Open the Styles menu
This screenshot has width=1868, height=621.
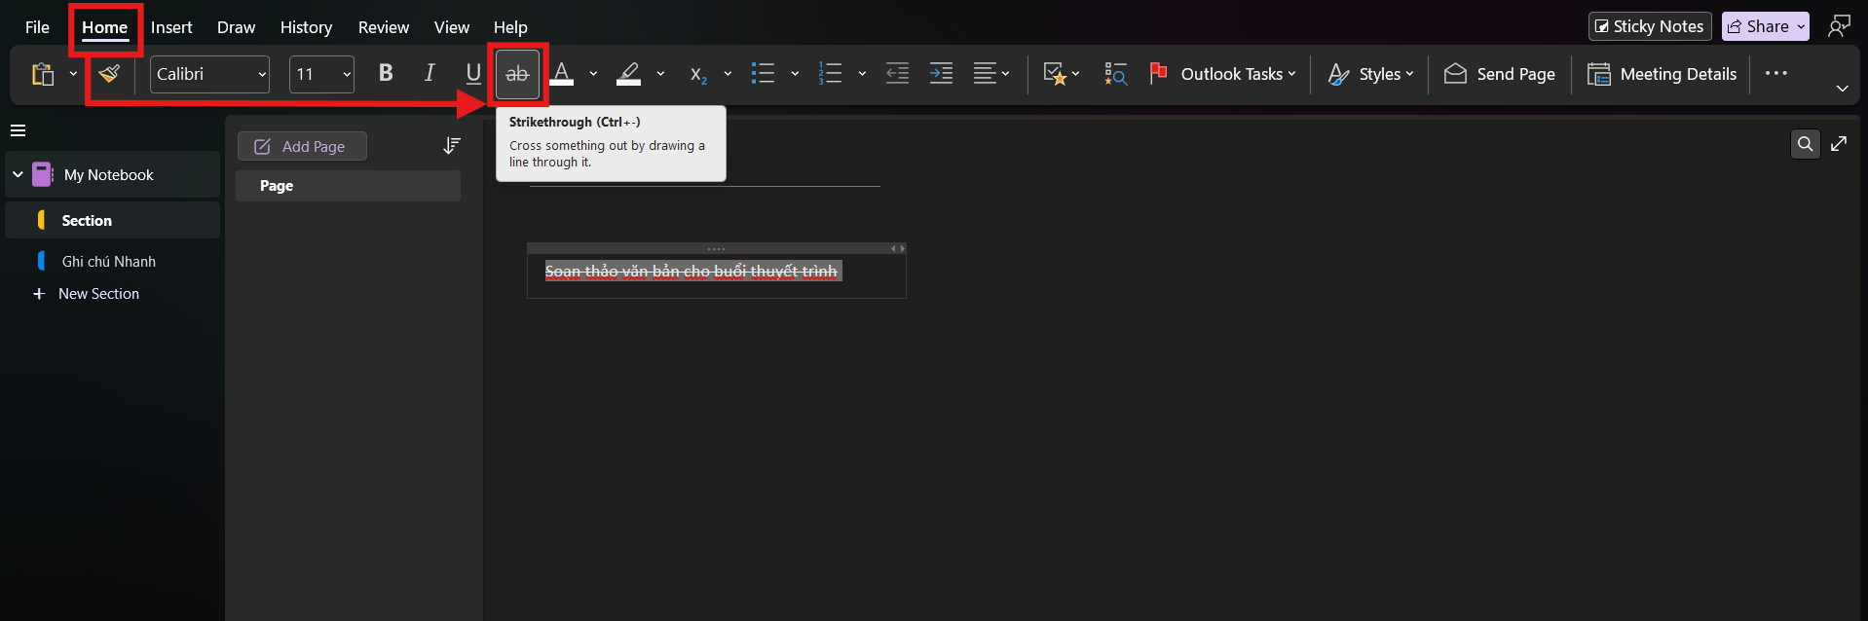click(1370, 74)
